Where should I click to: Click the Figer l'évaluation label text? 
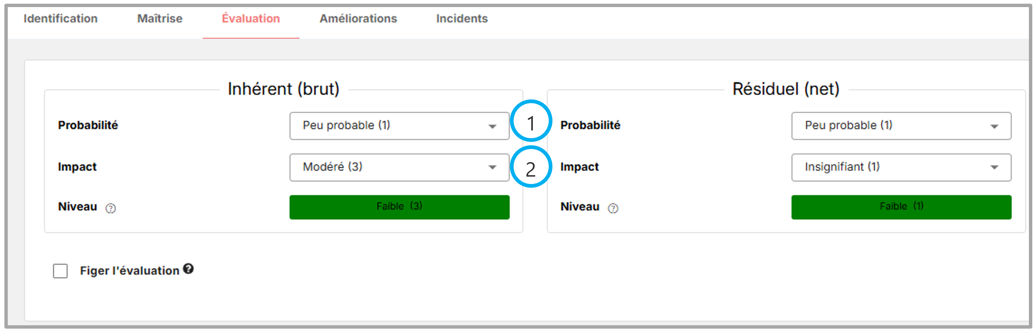pos(130,271)
